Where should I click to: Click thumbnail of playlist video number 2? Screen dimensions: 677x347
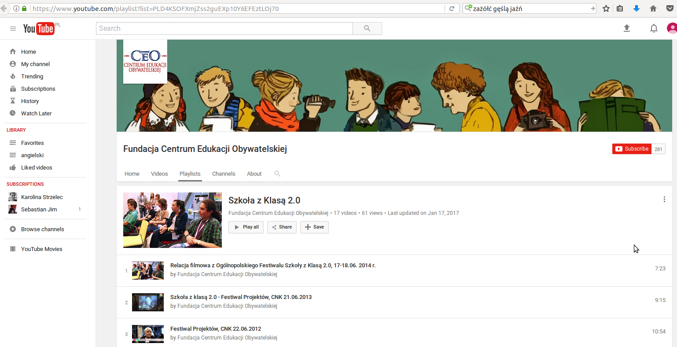(148, 303)
